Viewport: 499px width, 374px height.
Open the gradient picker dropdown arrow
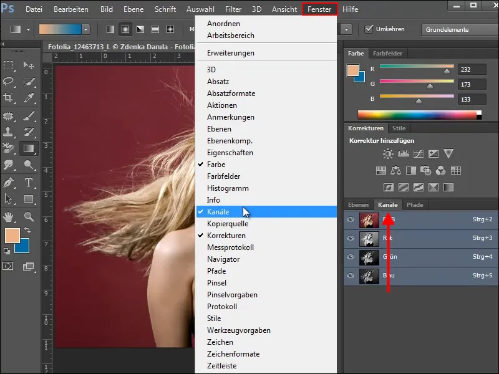85,29
